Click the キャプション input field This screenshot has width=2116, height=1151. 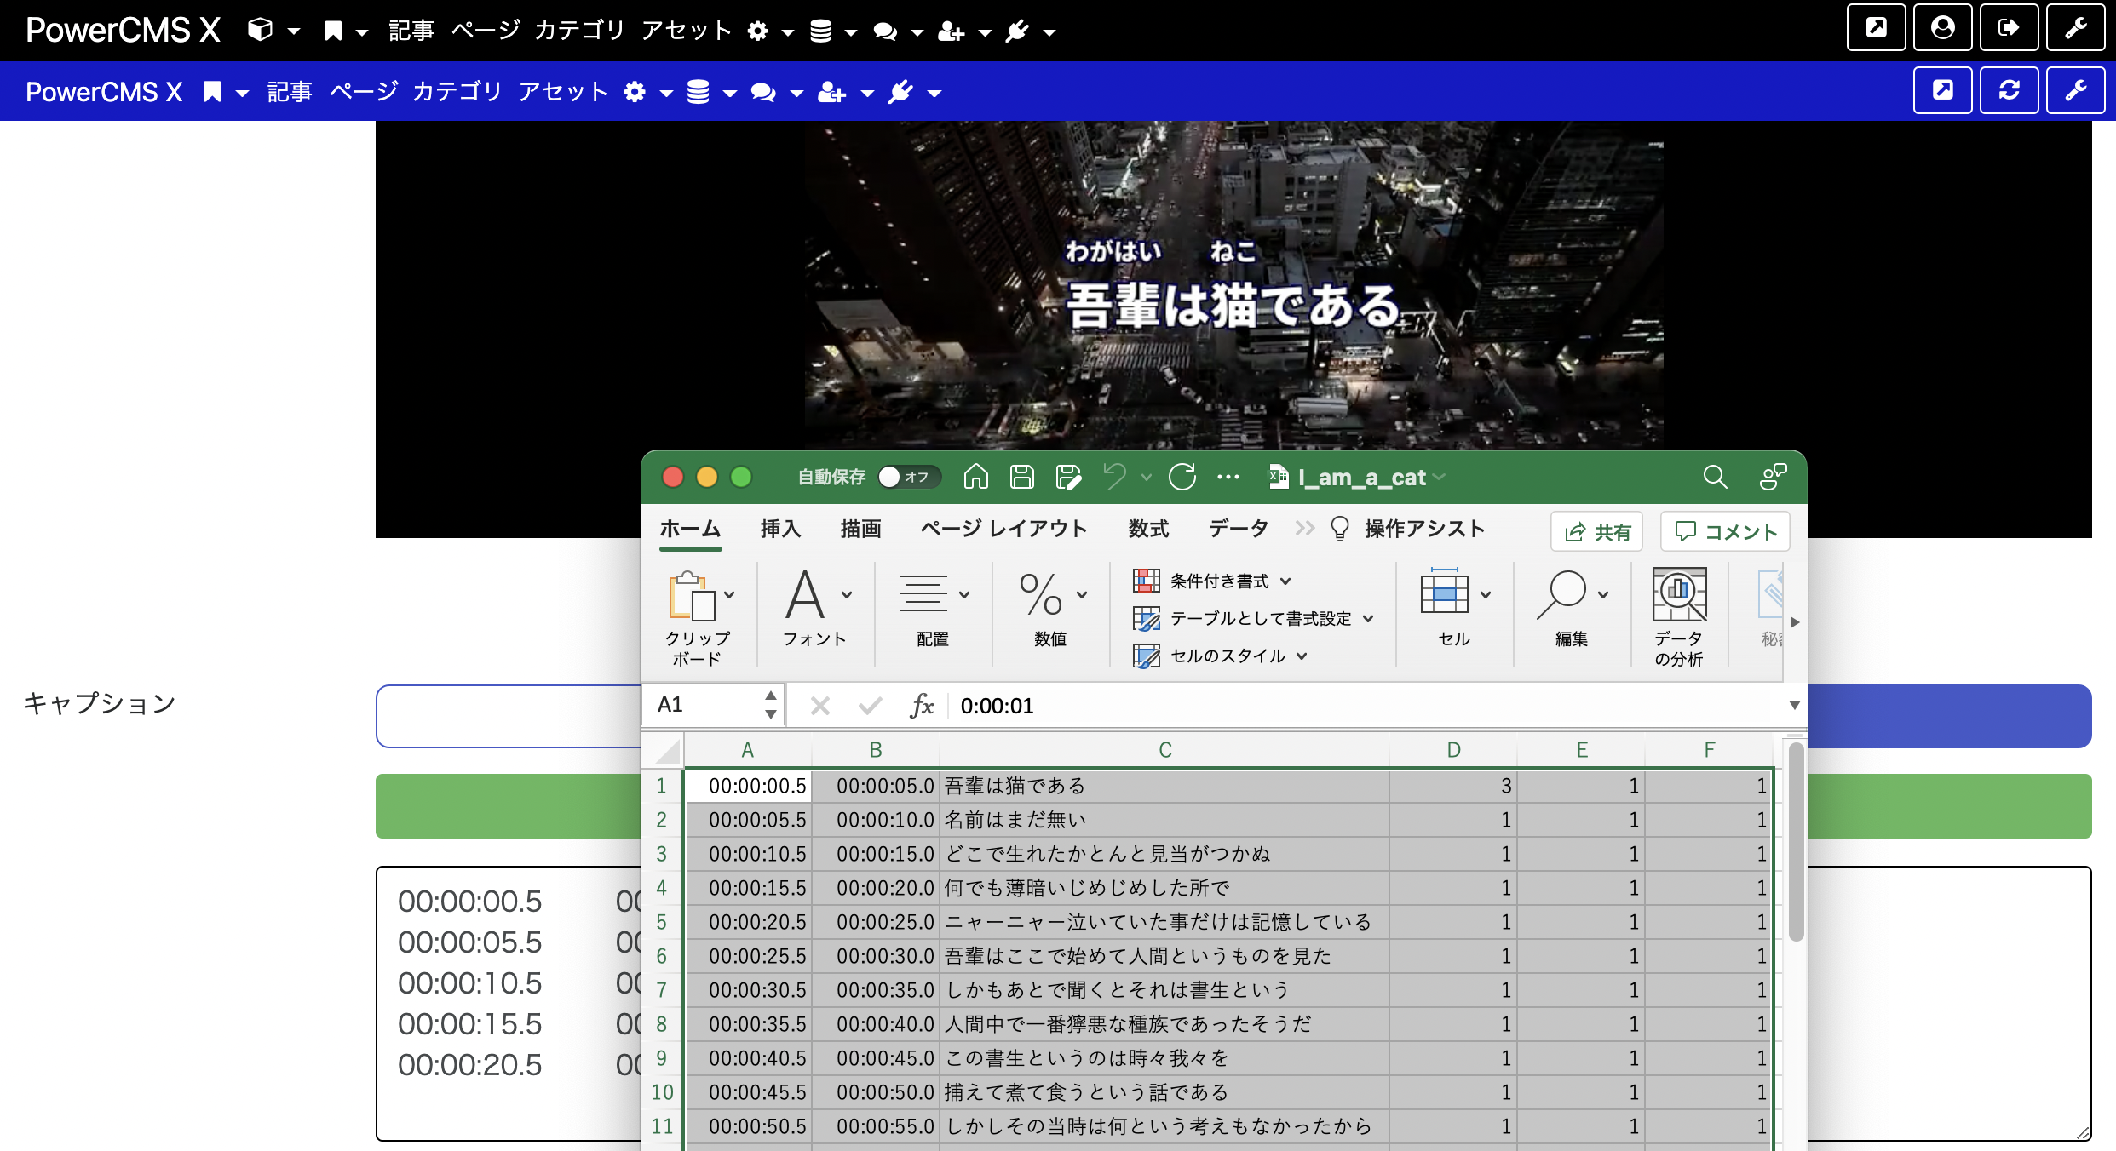pyautogui.click(x=511, y=716)
